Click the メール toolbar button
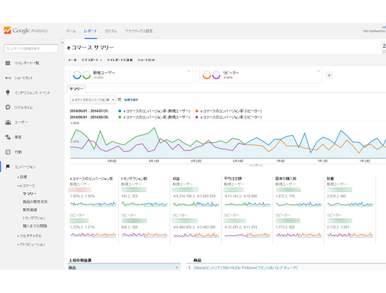 point(72,60)
